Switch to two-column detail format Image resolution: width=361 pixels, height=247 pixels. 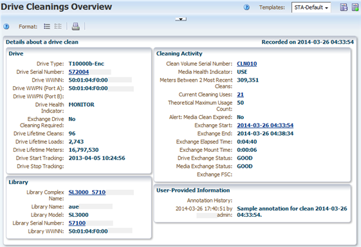(x=58, y=26)
